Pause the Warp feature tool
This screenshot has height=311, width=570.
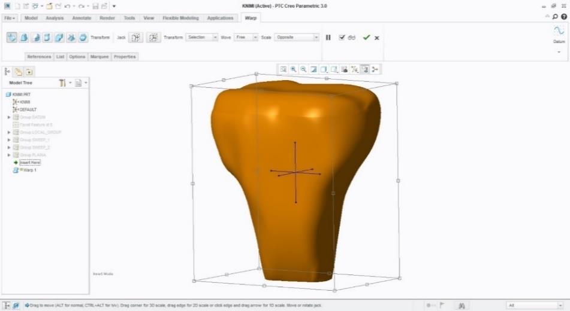(328, 37)
